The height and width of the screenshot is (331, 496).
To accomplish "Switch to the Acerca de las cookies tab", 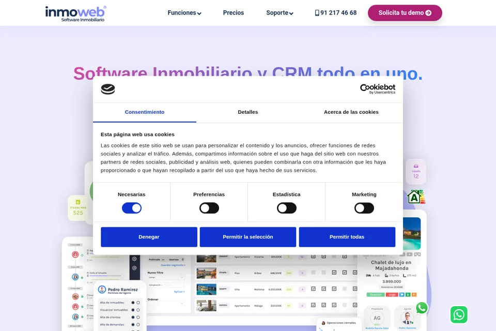I will pos(351,112).
